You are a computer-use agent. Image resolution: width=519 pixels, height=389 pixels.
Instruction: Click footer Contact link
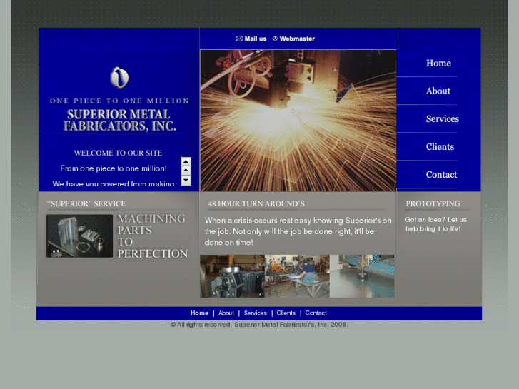pos(316,313)
